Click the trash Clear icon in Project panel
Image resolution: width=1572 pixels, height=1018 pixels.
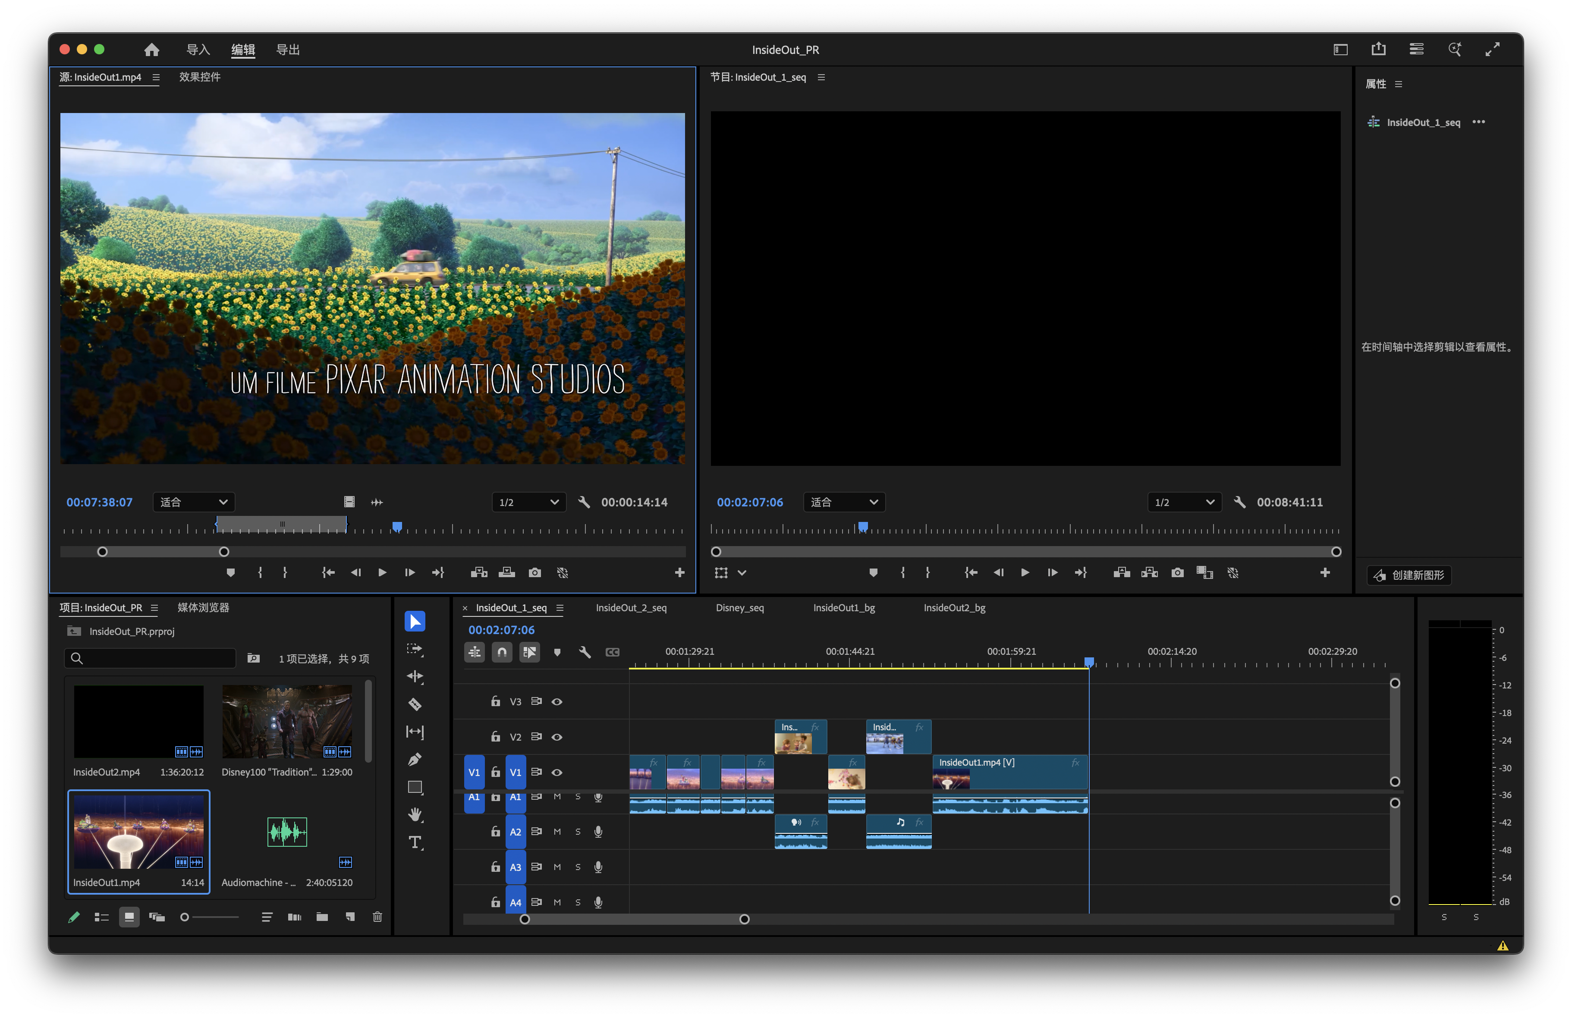point(377,917)
